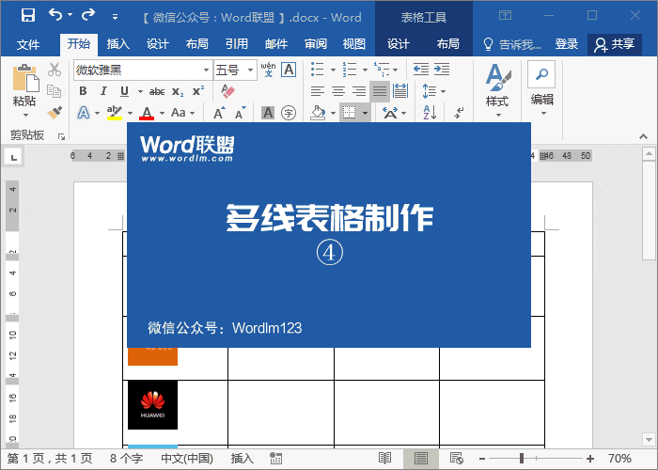The width and height of the screenshot is (658, 470).
Task: Decrease the font size
Action: pos(241,113)
